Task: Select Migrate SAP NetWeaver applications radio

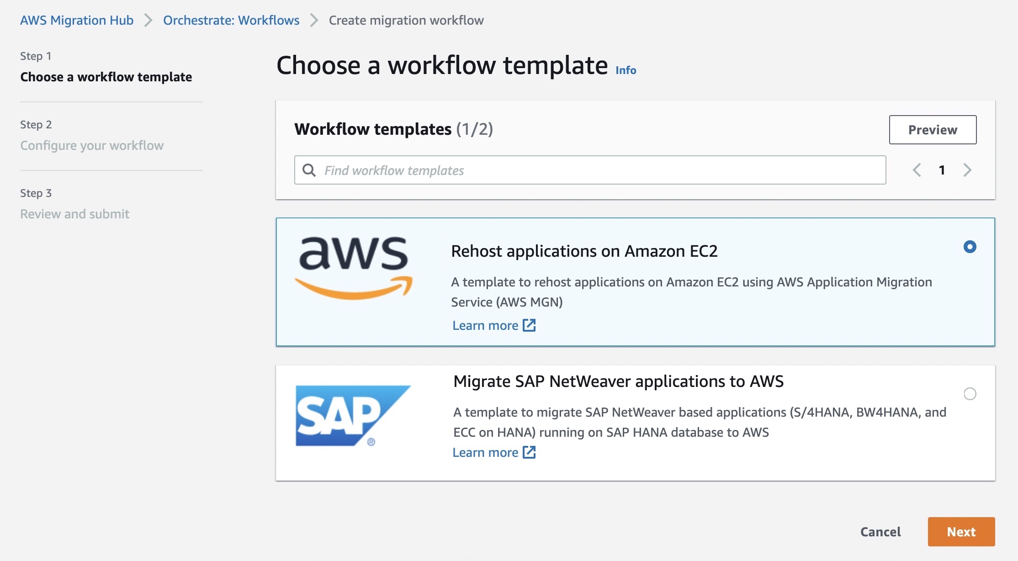Action: tap(970, 394)
